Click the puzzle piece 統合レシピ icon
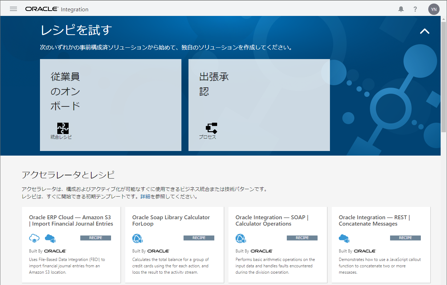 coord(63,128)
